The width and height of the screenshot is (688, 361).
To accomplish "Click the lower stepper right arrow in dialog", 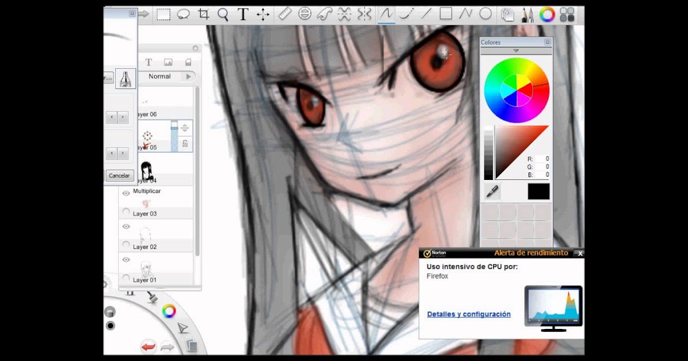I will click(x=123, y=154).
